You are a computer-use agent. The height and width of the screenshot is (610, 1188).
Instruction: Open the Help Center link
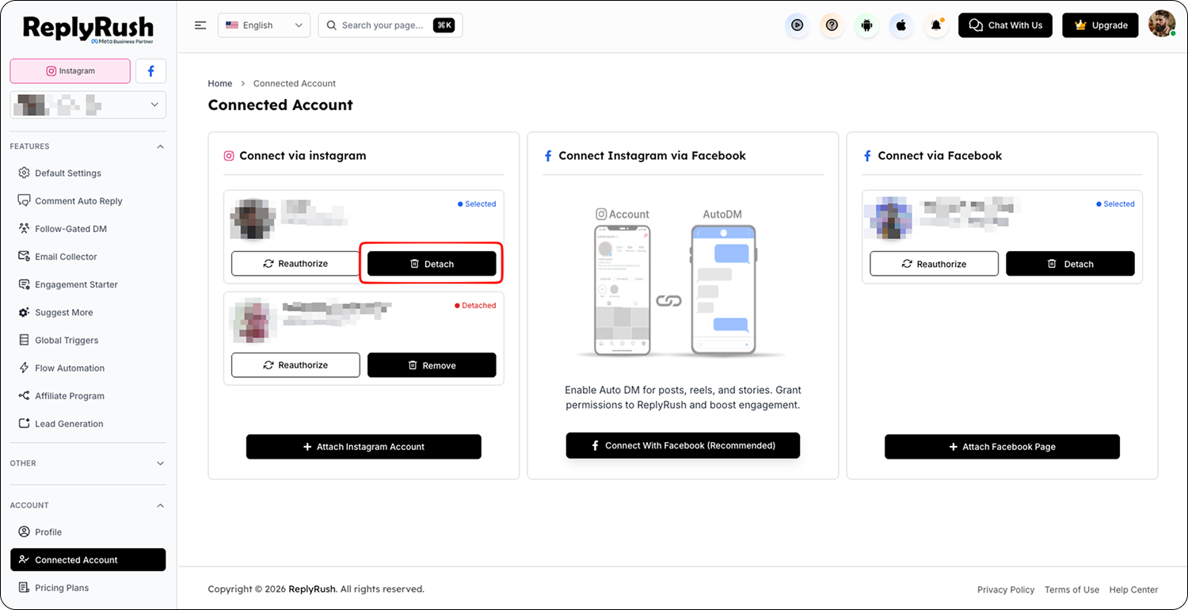click(1133, 589)
